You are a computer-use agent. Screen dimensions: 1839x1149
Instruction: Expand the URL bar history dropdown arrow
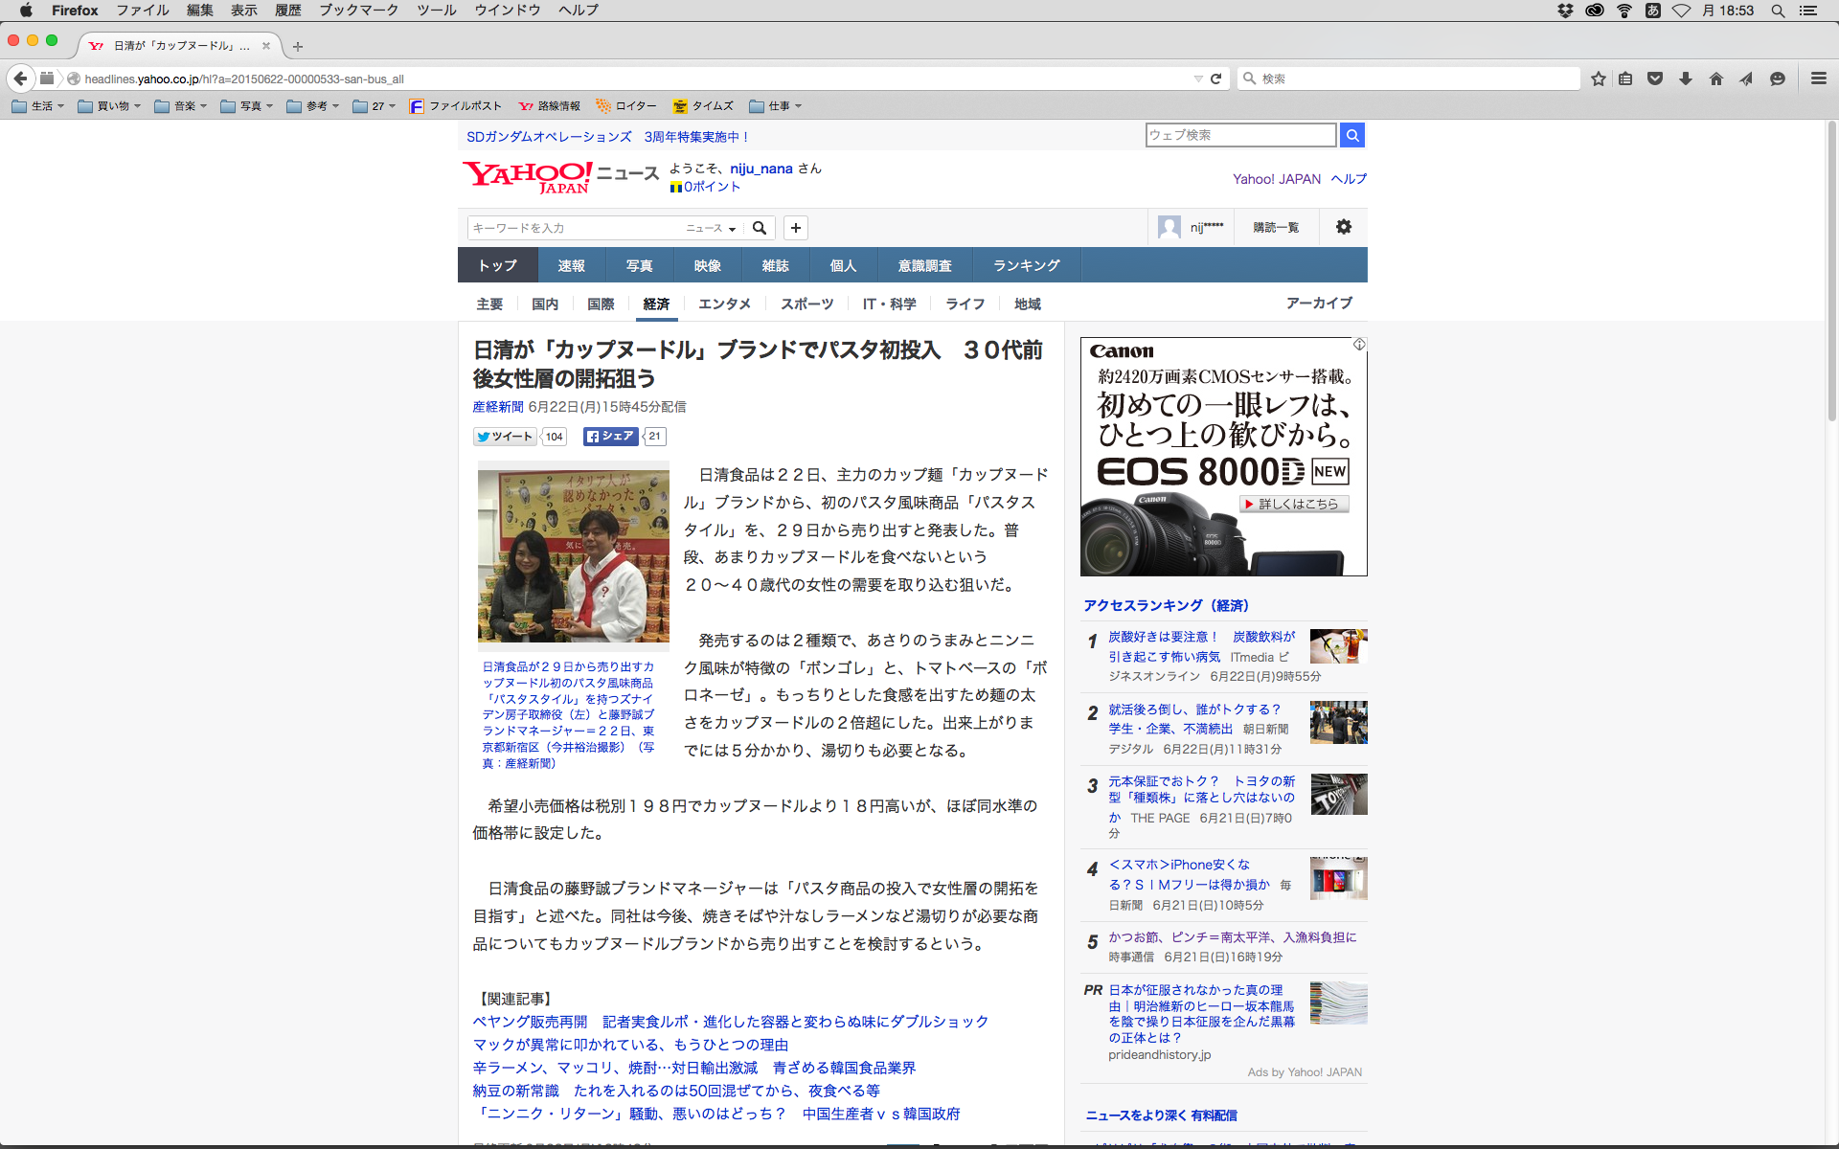(x=1197, y=79)
